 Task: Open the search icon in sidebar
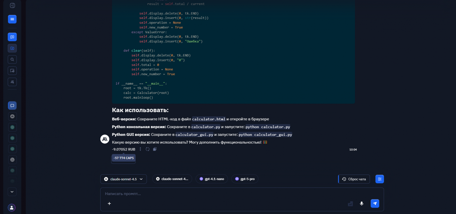click(x=12, y=60)
